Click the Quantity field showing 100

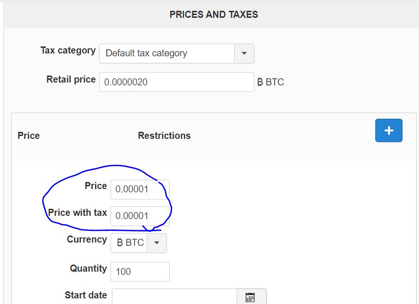[x=140, y=272]
